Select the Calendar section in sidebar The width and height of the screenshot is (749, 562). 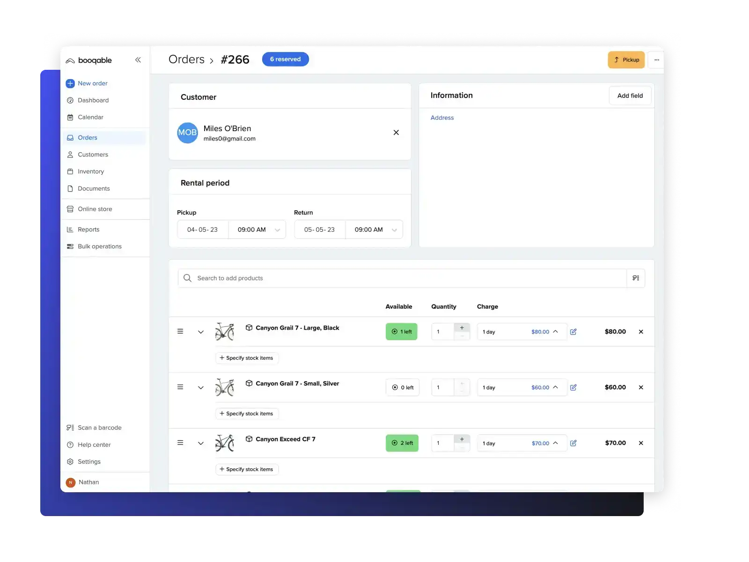click(x=90, y=117)
